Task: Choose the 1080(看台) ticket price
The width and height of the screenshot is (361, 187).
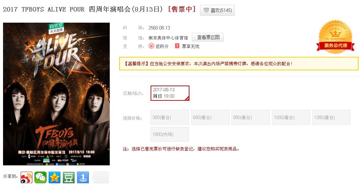Action: [291, 117]
